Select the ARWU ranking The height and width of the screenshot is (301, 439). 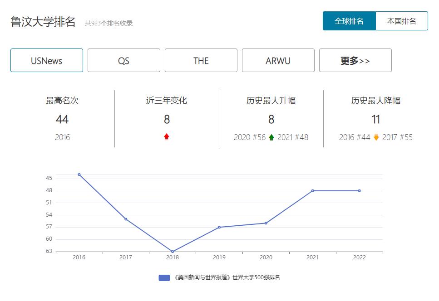click(x=278, y=60)
